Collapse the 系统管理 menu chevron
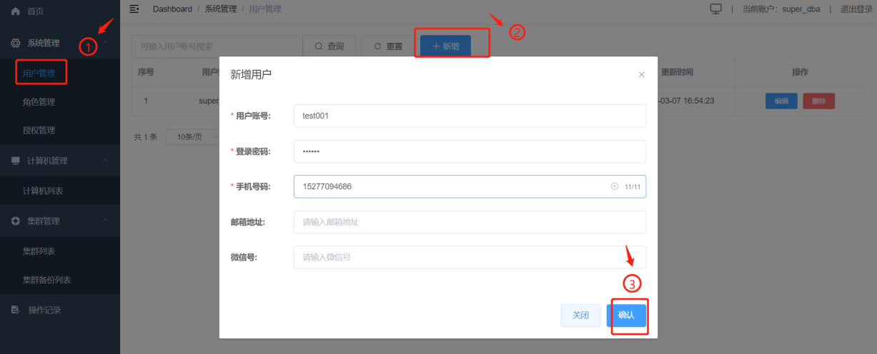 pyautogui.click(x=106, y=43)
